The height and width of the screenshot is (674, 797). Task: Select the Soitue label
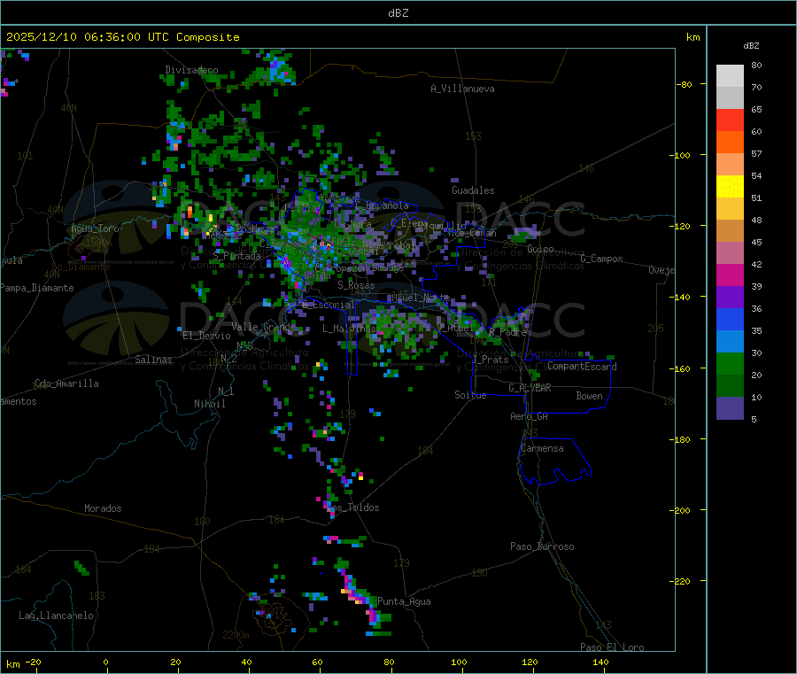coord(470,395)
